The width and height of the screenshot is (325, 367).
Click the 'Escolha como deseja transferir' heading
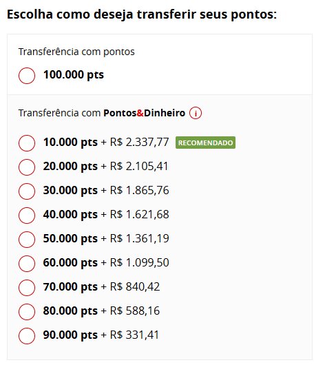142,14
